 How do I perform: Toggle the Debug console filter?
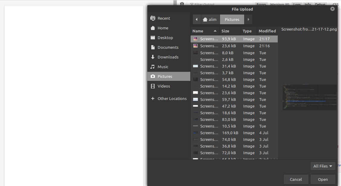click(x=320, y=4)
